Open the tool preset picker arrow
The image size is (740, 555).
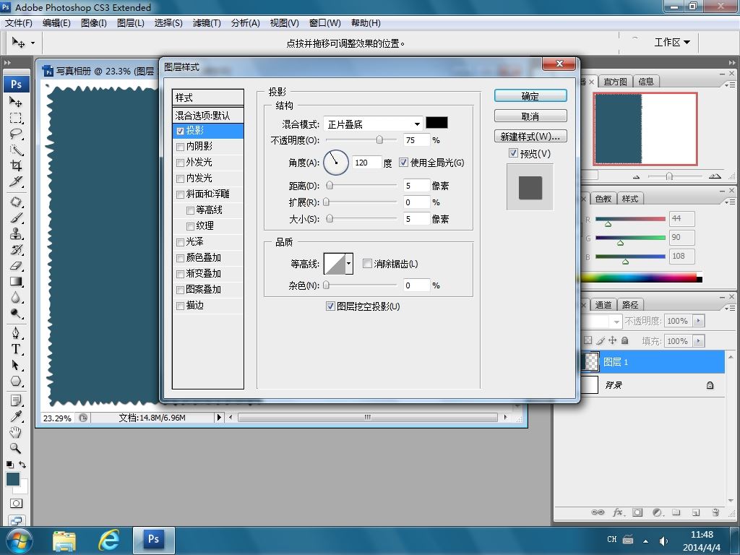pyautogui.click(x=33, y=43)
